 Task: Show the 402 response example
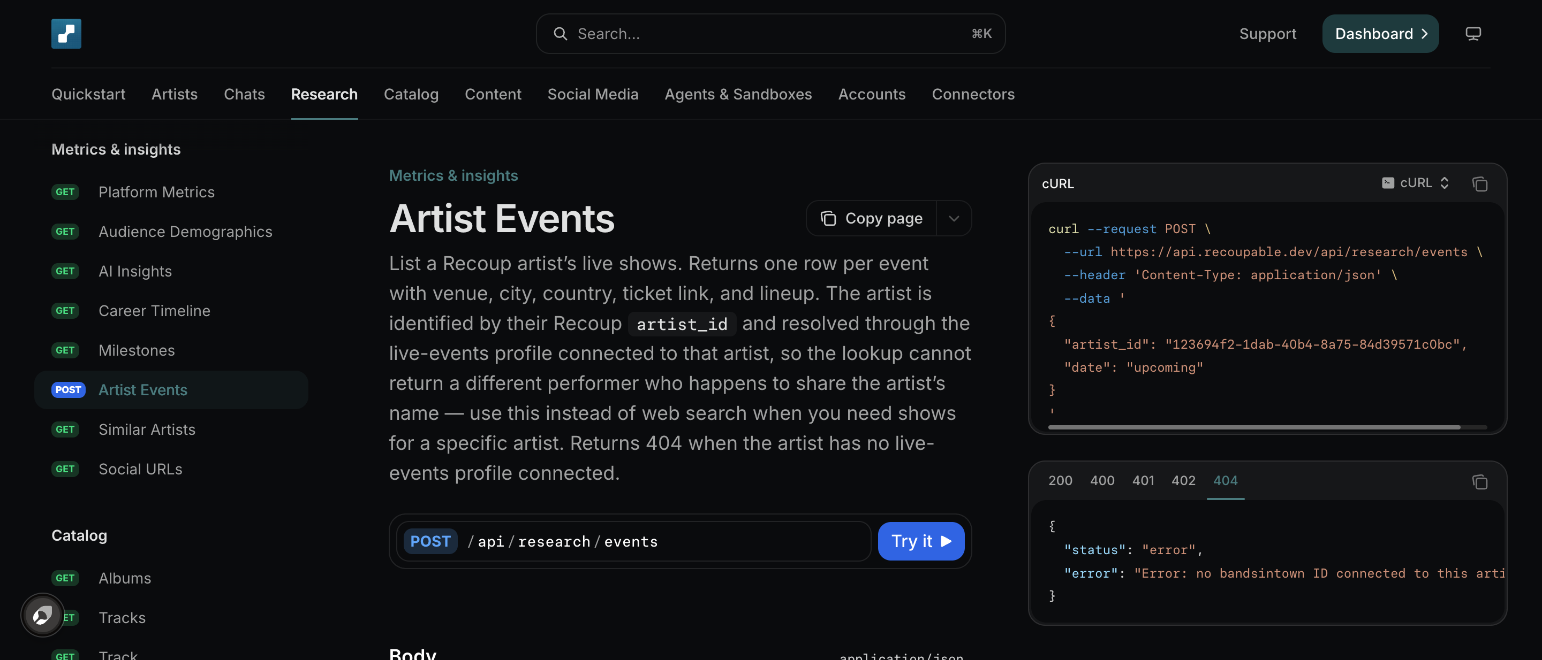(1183, 481)
